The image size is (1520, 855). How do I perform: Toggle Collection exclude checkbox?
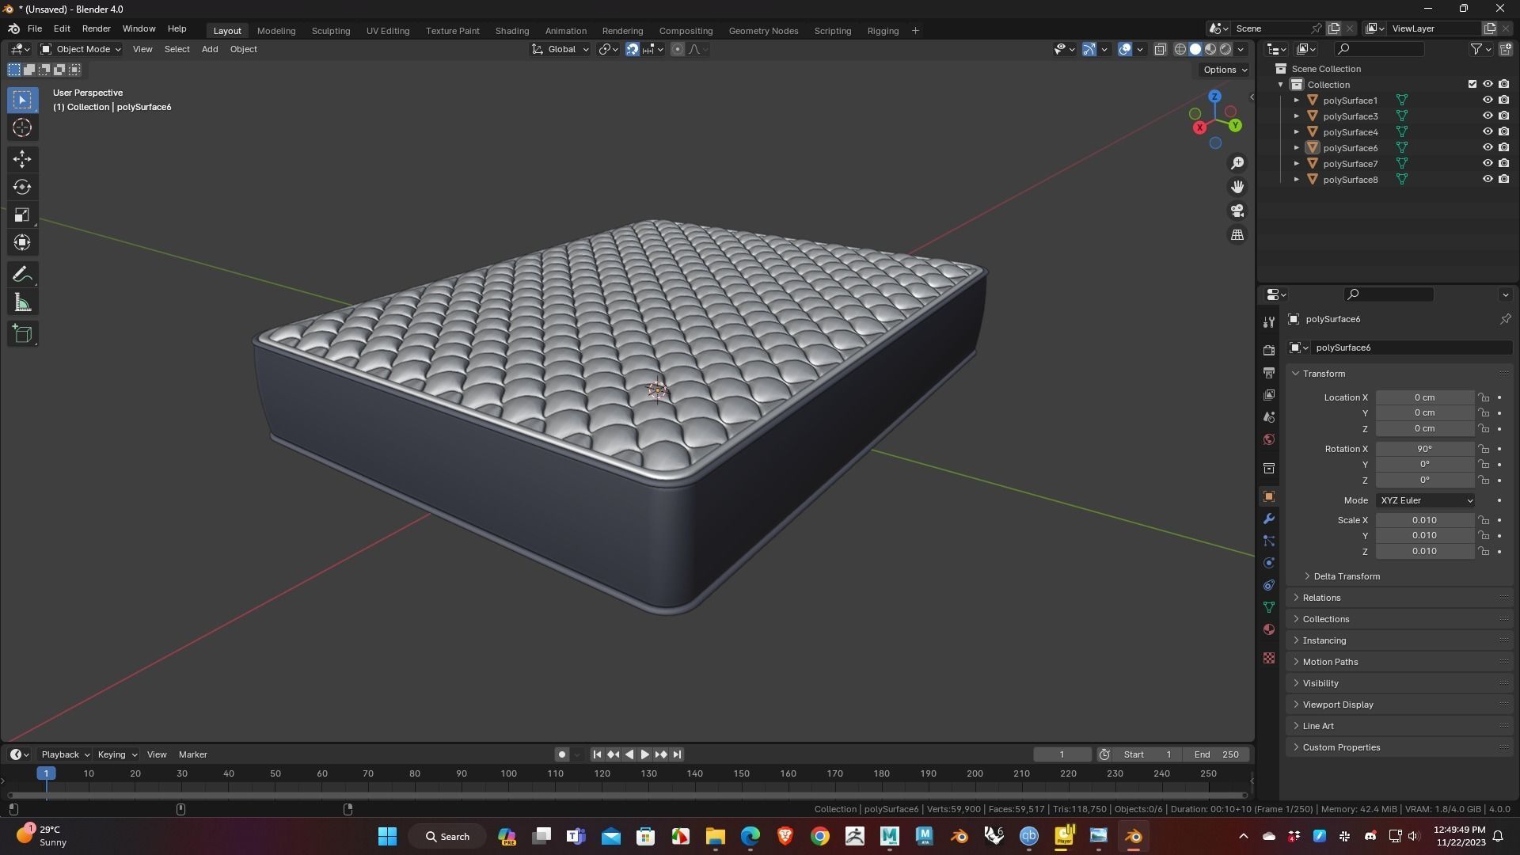(x=1472, y=85)
